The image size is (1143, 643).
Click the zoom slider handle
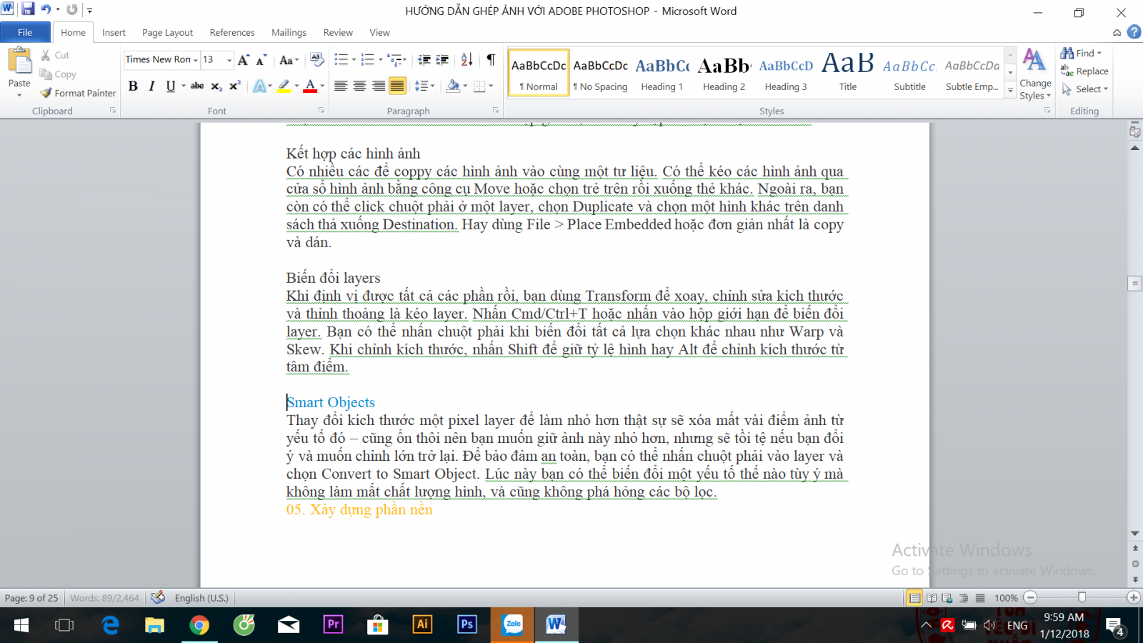[x=1082, y=597]
